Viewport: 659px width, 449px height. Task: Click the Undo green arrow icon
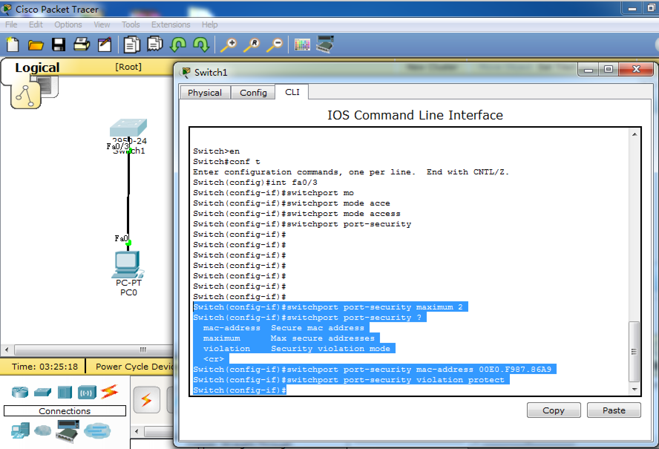point(178,45)
